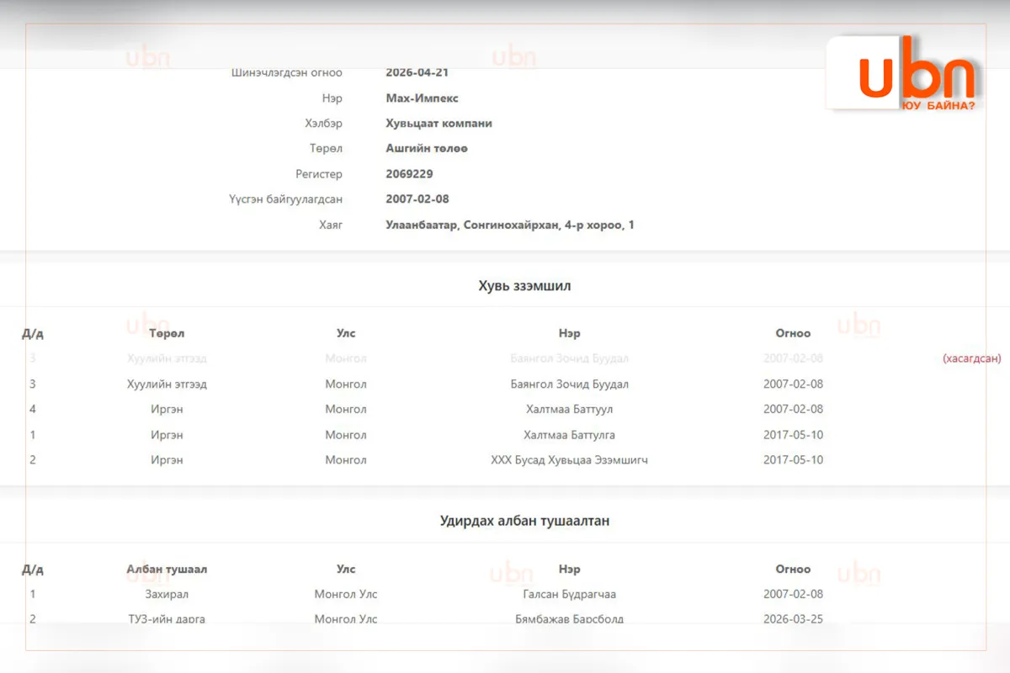Click 'Монгол Улс' in the 'Захирал' row

(x=346, y=595)
